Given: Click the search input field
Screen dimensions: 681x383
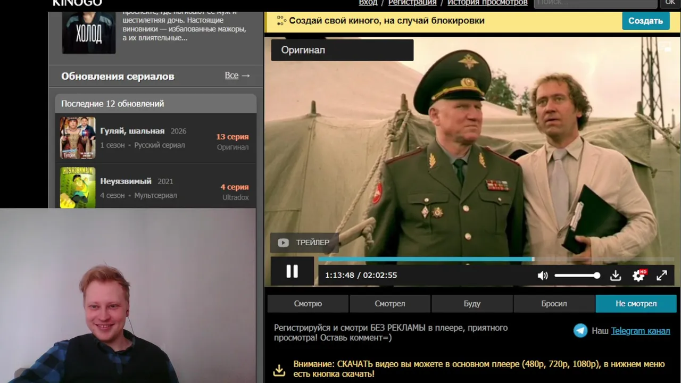Looking at the screenshot, I should (x=595, y=3).
